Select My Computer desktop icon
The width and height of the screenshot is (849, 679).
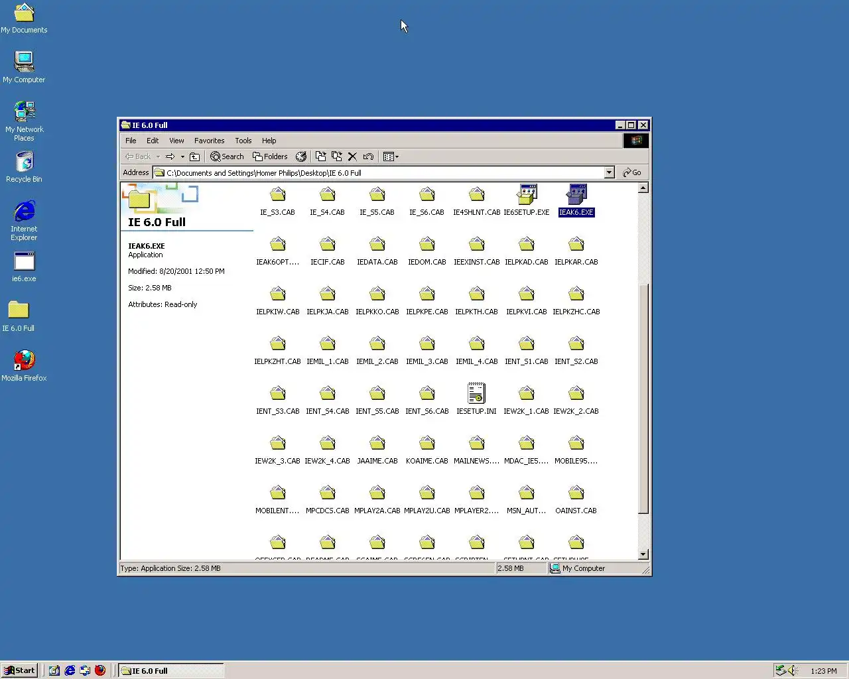coord(24,67)
